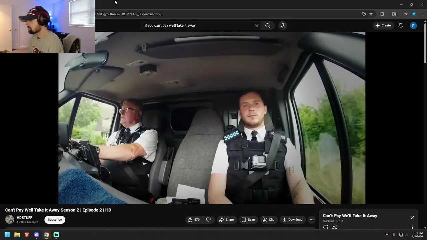427x240 pixels.
Task: Click the install app icon in address bar
Action: click(364, 14)
